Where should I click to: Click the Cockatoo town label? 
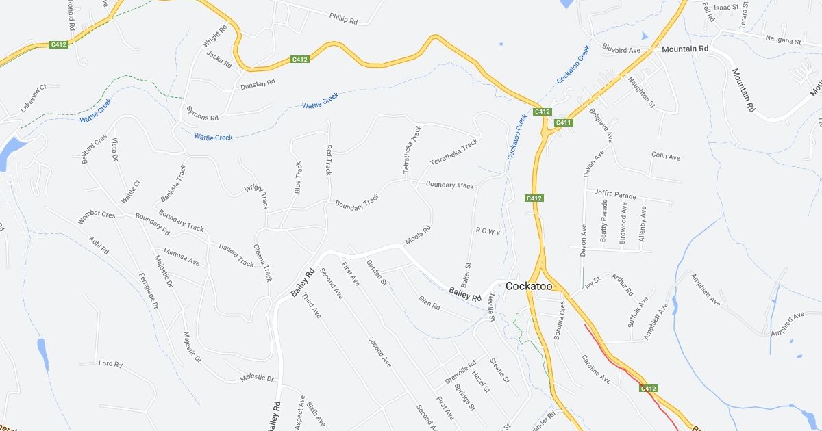pos(529,286)
